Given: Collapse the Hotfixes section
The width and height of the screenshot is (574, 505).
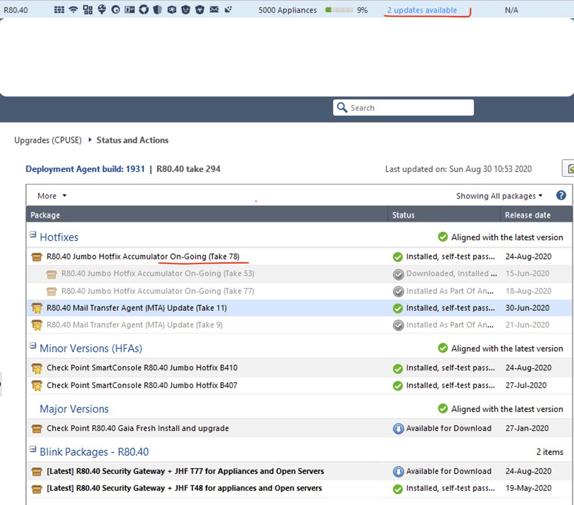Looking at the screenshot, I should (33, 234).
